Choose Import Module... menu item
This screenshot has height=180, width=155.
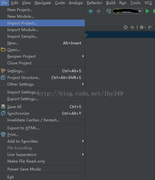(42, 30)
